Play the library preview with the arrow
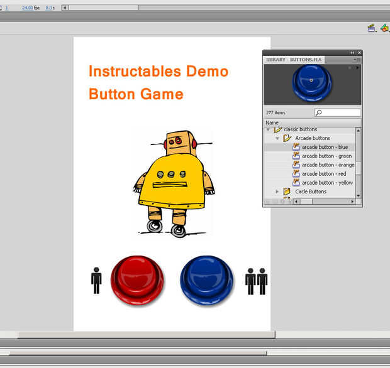Screen dimensions: 390x368 point(357,68)
